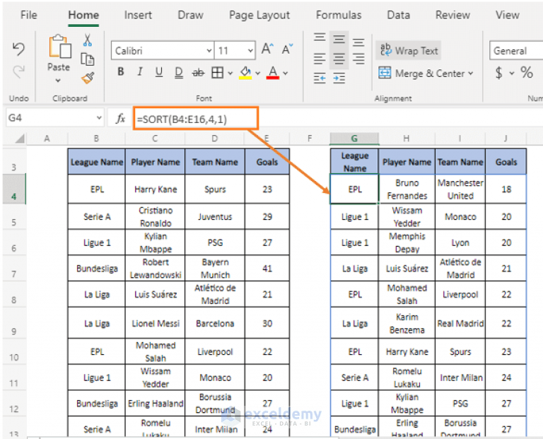Open Fill Color dropdown arrow
The height and width of the screenshot is (439, 543).
tap(257, 74)
